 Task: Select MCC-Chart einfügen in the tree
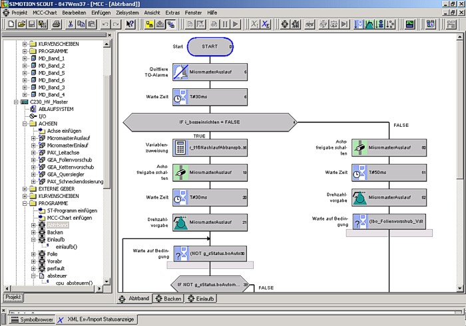[69, 218]
